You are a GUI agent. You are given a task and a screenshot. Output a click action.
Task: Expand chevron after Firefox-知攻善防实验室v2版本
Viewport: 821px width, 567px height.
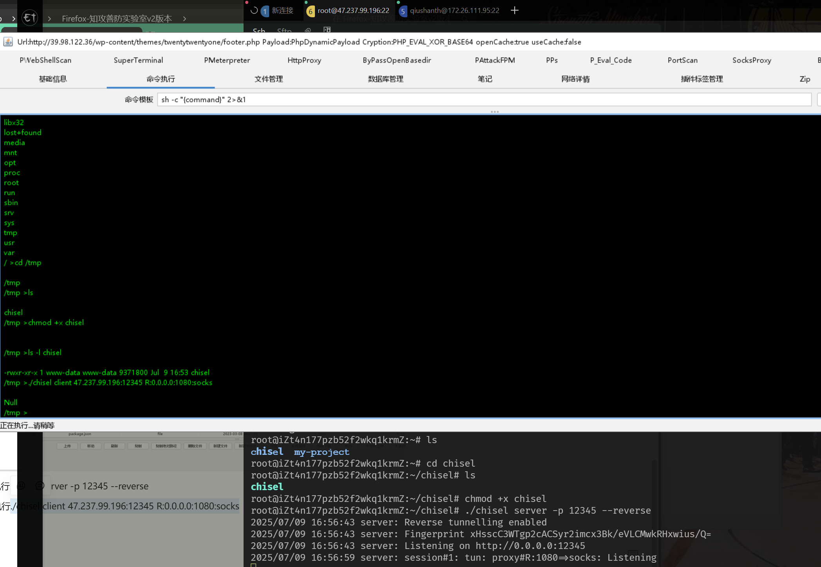(184, 19)
